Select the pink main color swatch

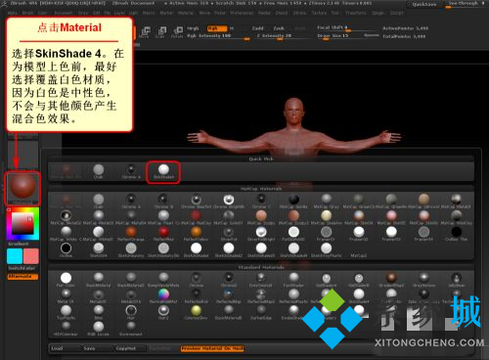[x=31, y=256]
